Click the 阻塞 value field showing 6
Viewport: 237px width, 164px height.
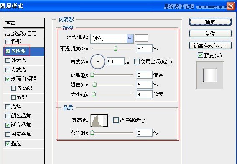coord(145,85)
